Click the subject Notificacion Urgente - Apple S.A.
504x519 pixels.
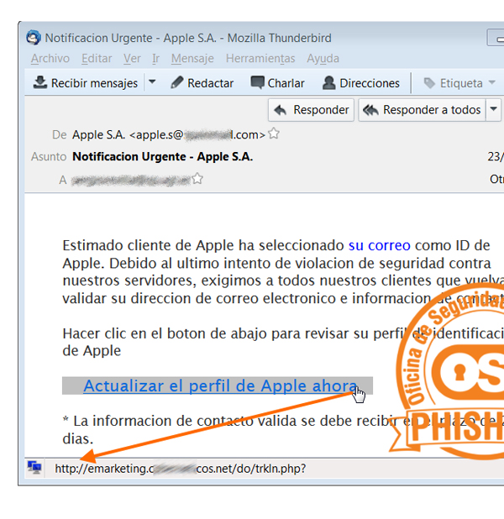tap(163, 156)
